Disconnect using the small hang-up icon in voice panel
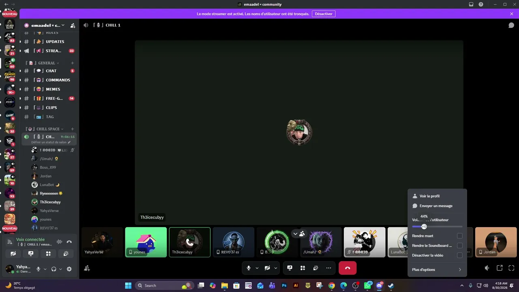 point(69,242)
